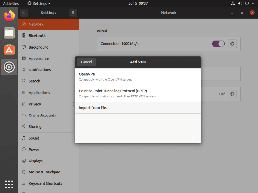Viewport: 258px width, 193px height.
Task: Toggle the wired connection switch off
Action: [x=218, y=44]
